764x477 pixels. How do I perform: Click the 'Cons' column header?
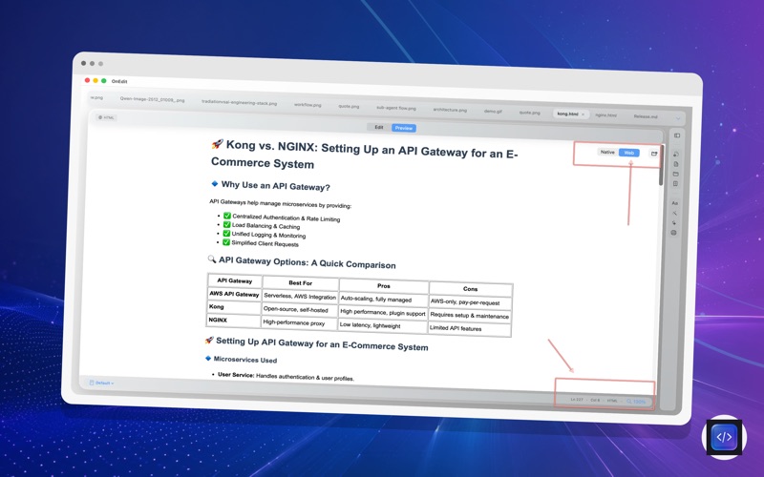point(470,289)
